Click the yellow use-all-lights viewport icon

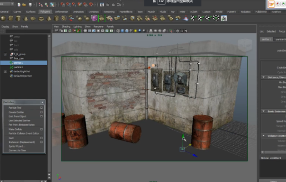click(x=135, y=31)
